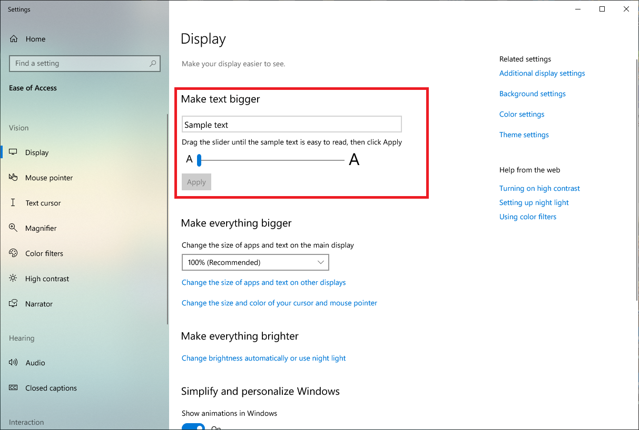
Task: Open the Narrator icon entry
Action: click(x=14, y=304)
